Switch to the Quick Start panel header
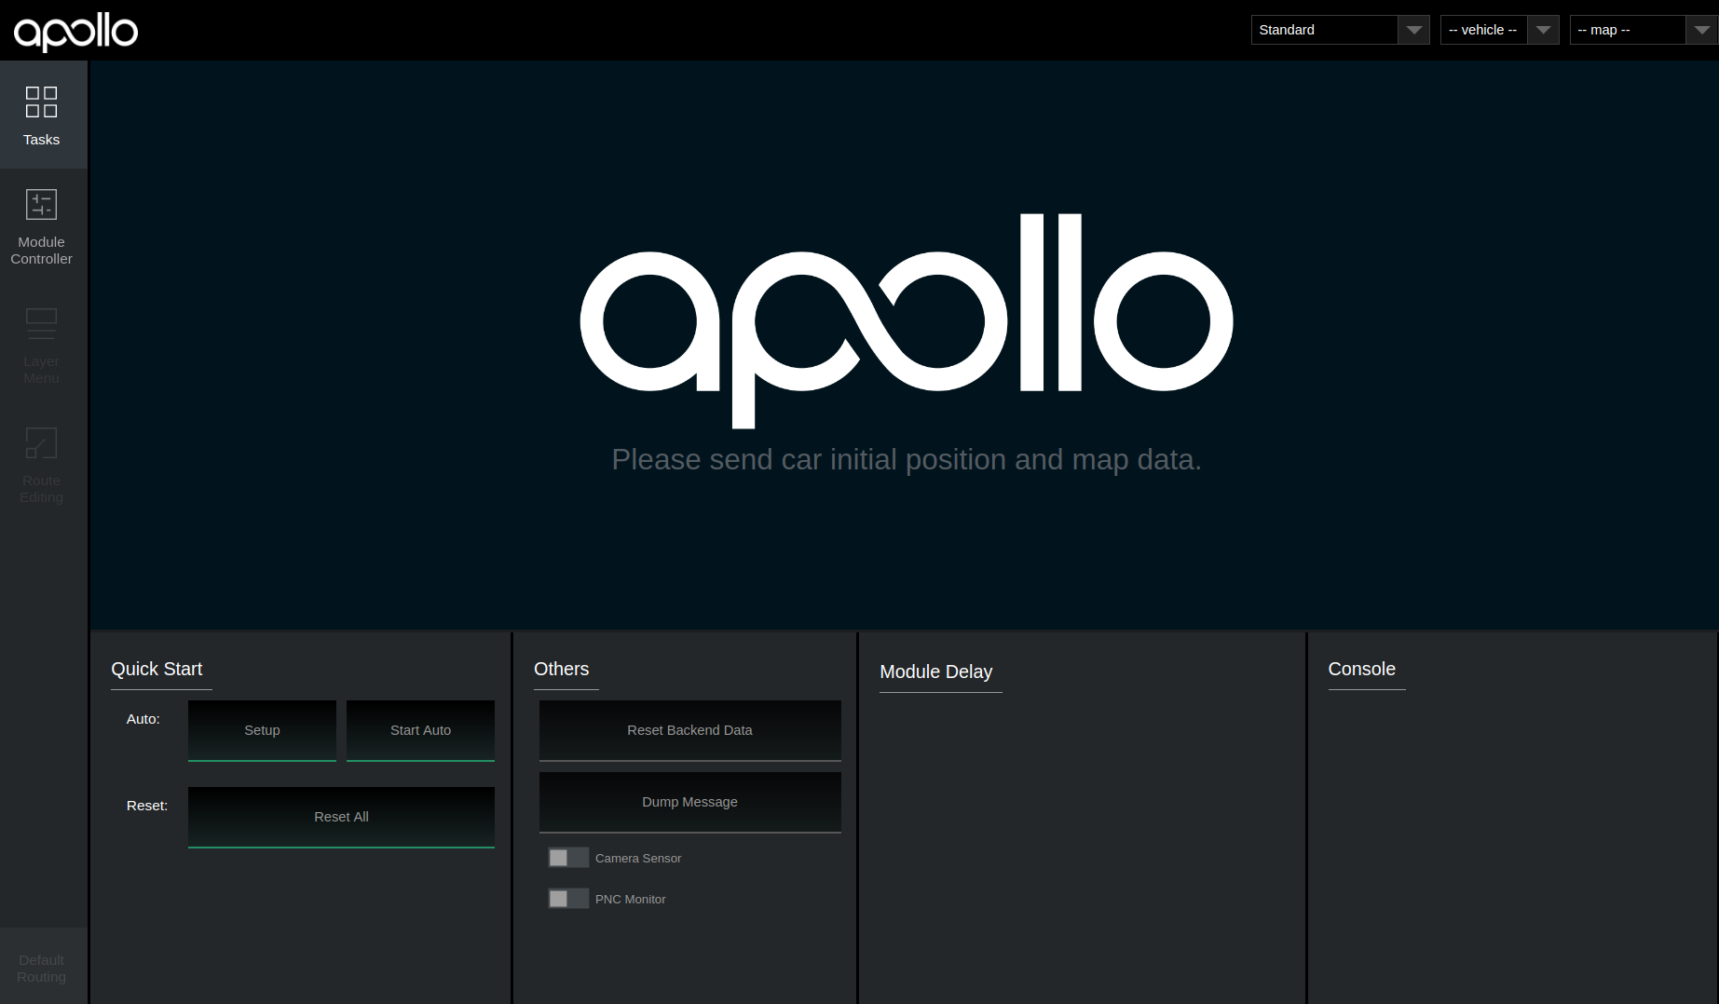 click(157, 669)
